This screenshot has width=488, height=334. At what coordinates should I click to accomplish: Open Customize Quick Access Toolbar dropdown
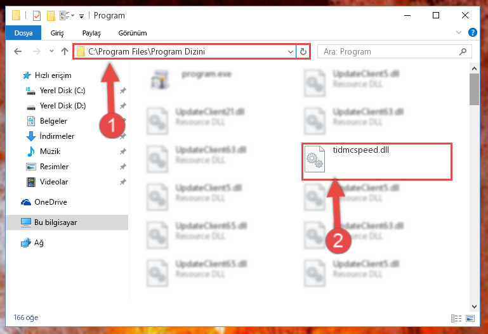(x=81, y=16)
